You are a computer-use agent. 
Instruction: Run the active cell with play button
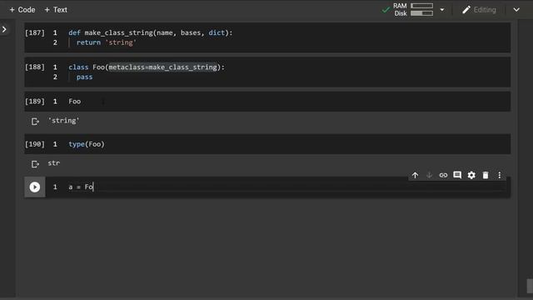[35, 187]
